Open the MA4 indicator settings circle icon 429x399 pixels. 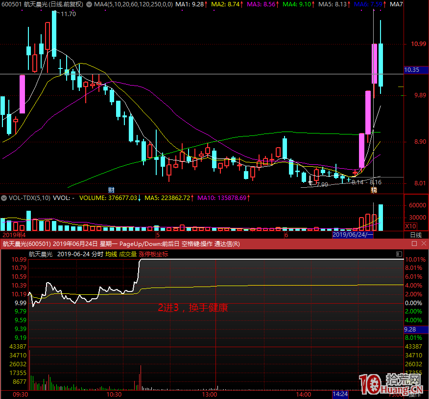coord(89,4)
